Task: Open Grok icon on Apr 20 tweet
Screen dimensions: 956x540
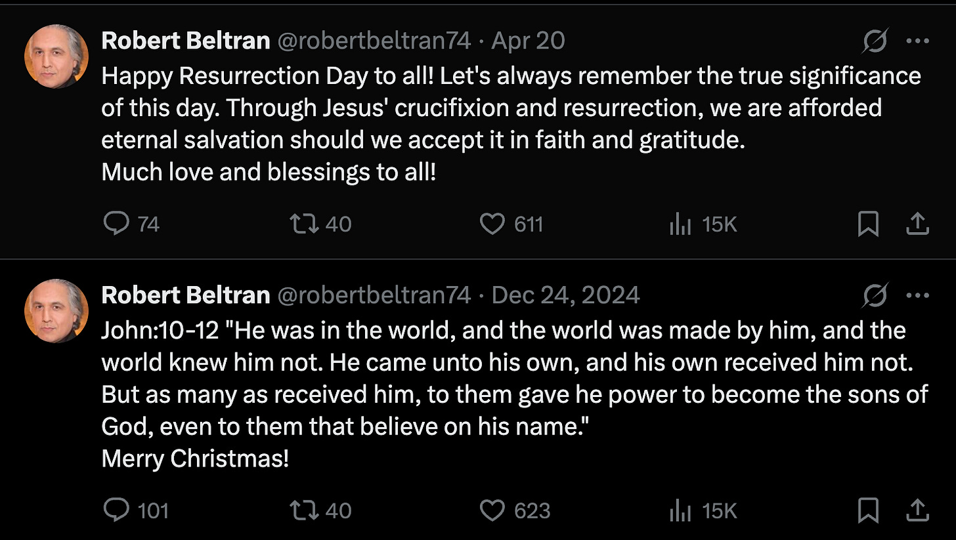Action: tap(876, 41)
